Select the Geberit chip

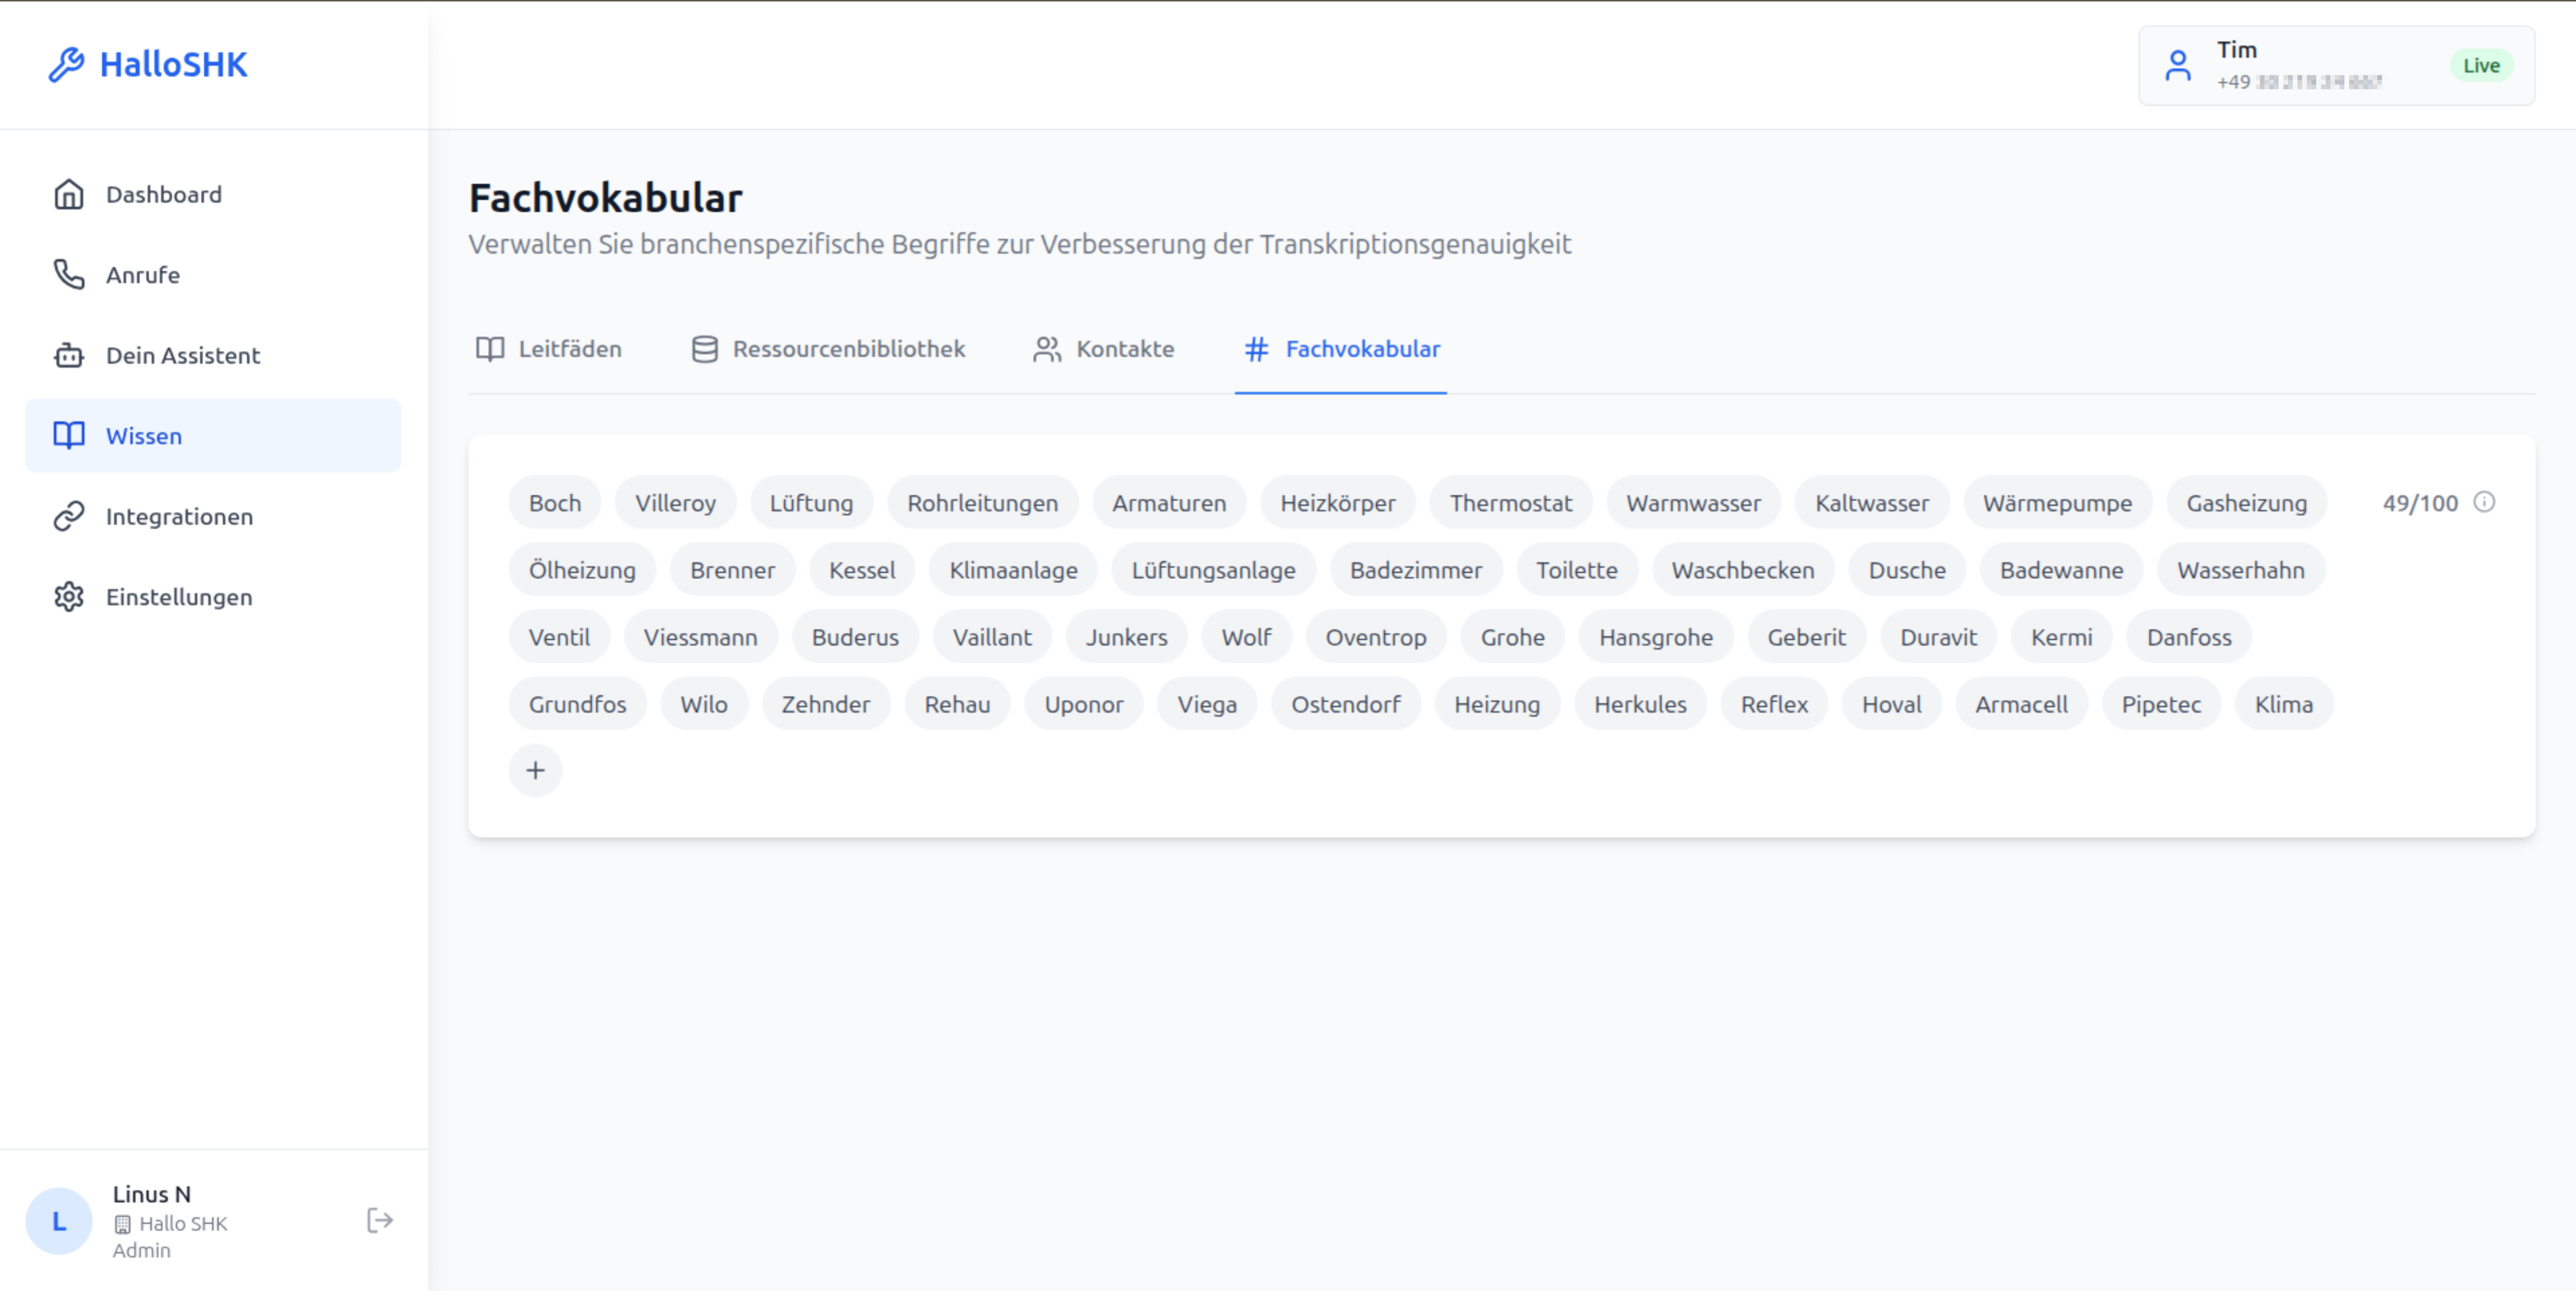(1806, 637)
